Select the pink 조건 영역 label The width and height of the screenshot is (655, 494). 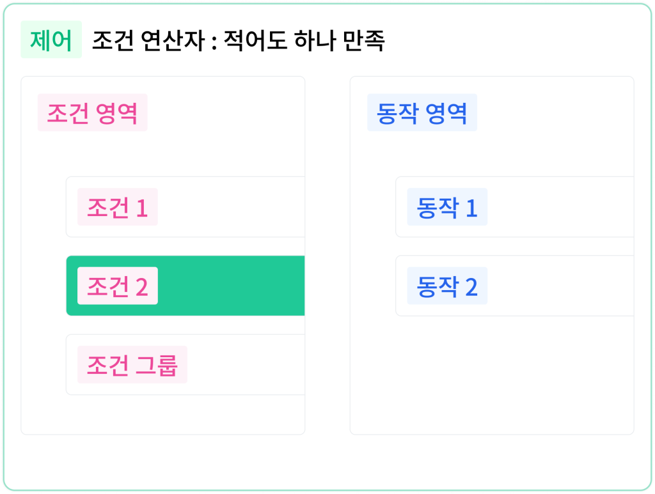[x=92, y=112]
